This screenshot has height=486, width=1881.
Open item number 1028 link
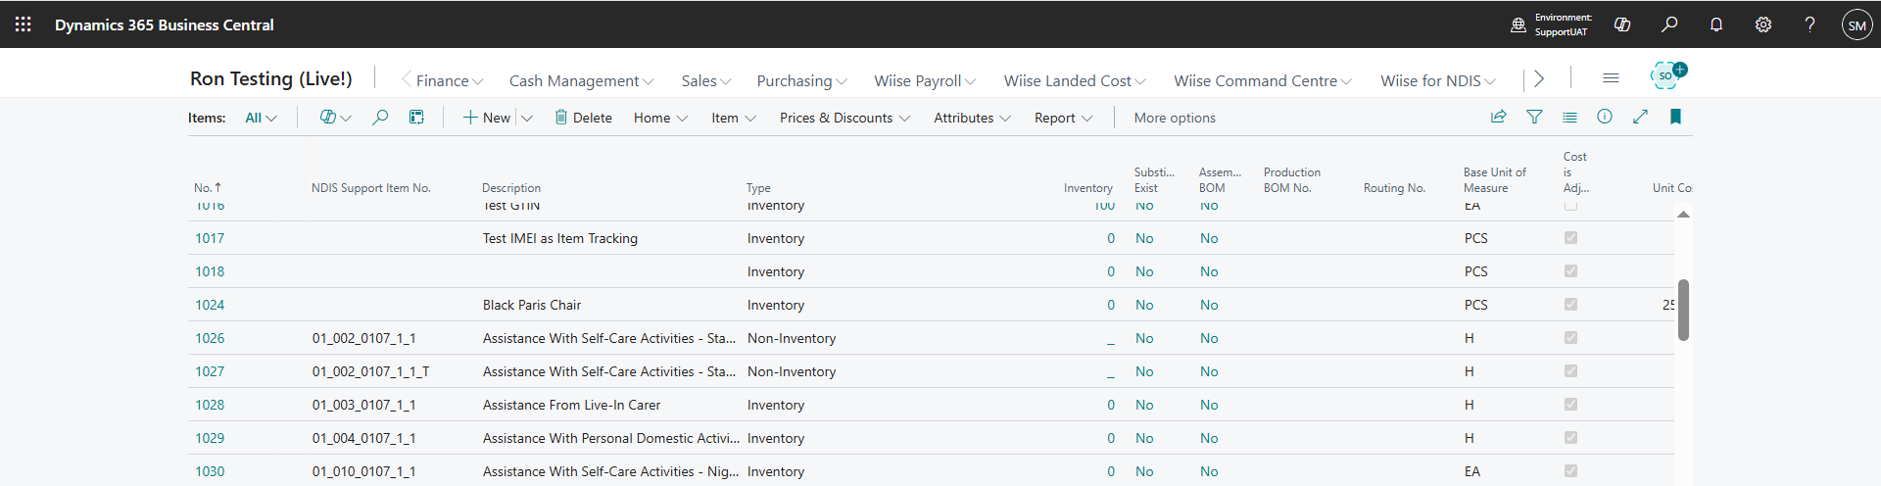210,405
